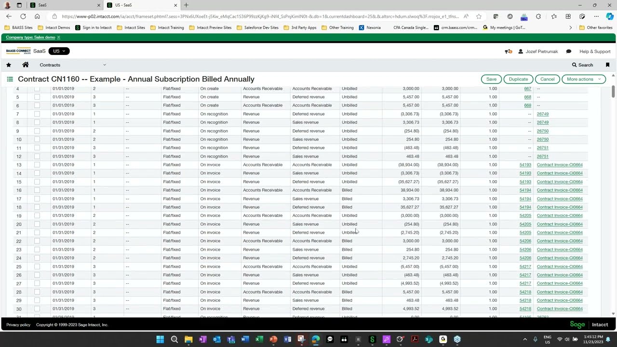Open the Intacct Training bookmark folder

[167, 27]
